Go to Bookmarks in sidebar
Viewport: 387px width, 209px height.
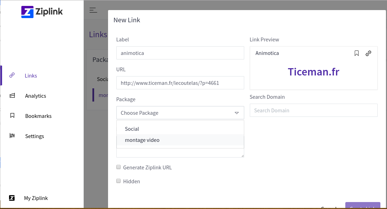coord(38,116)
